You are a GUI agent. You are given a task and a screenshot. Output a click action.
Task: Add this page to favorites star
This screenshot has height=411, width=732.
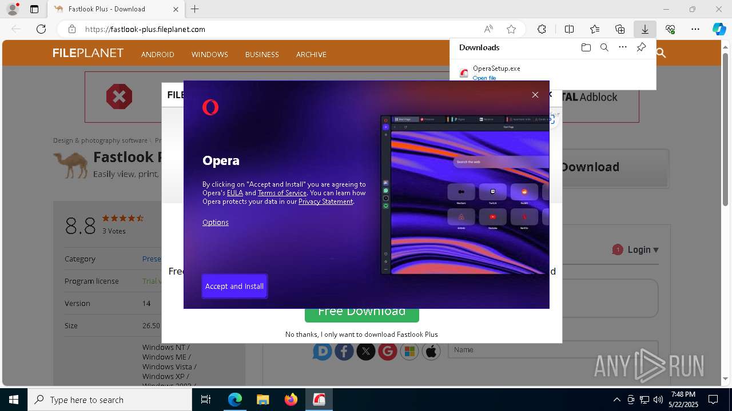(x=511, y=29)
